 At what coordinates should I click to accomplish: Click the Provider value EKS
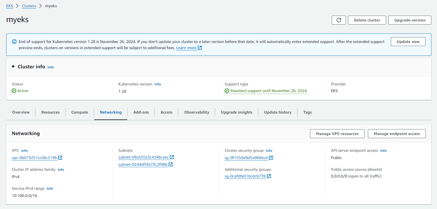point(334,91)
